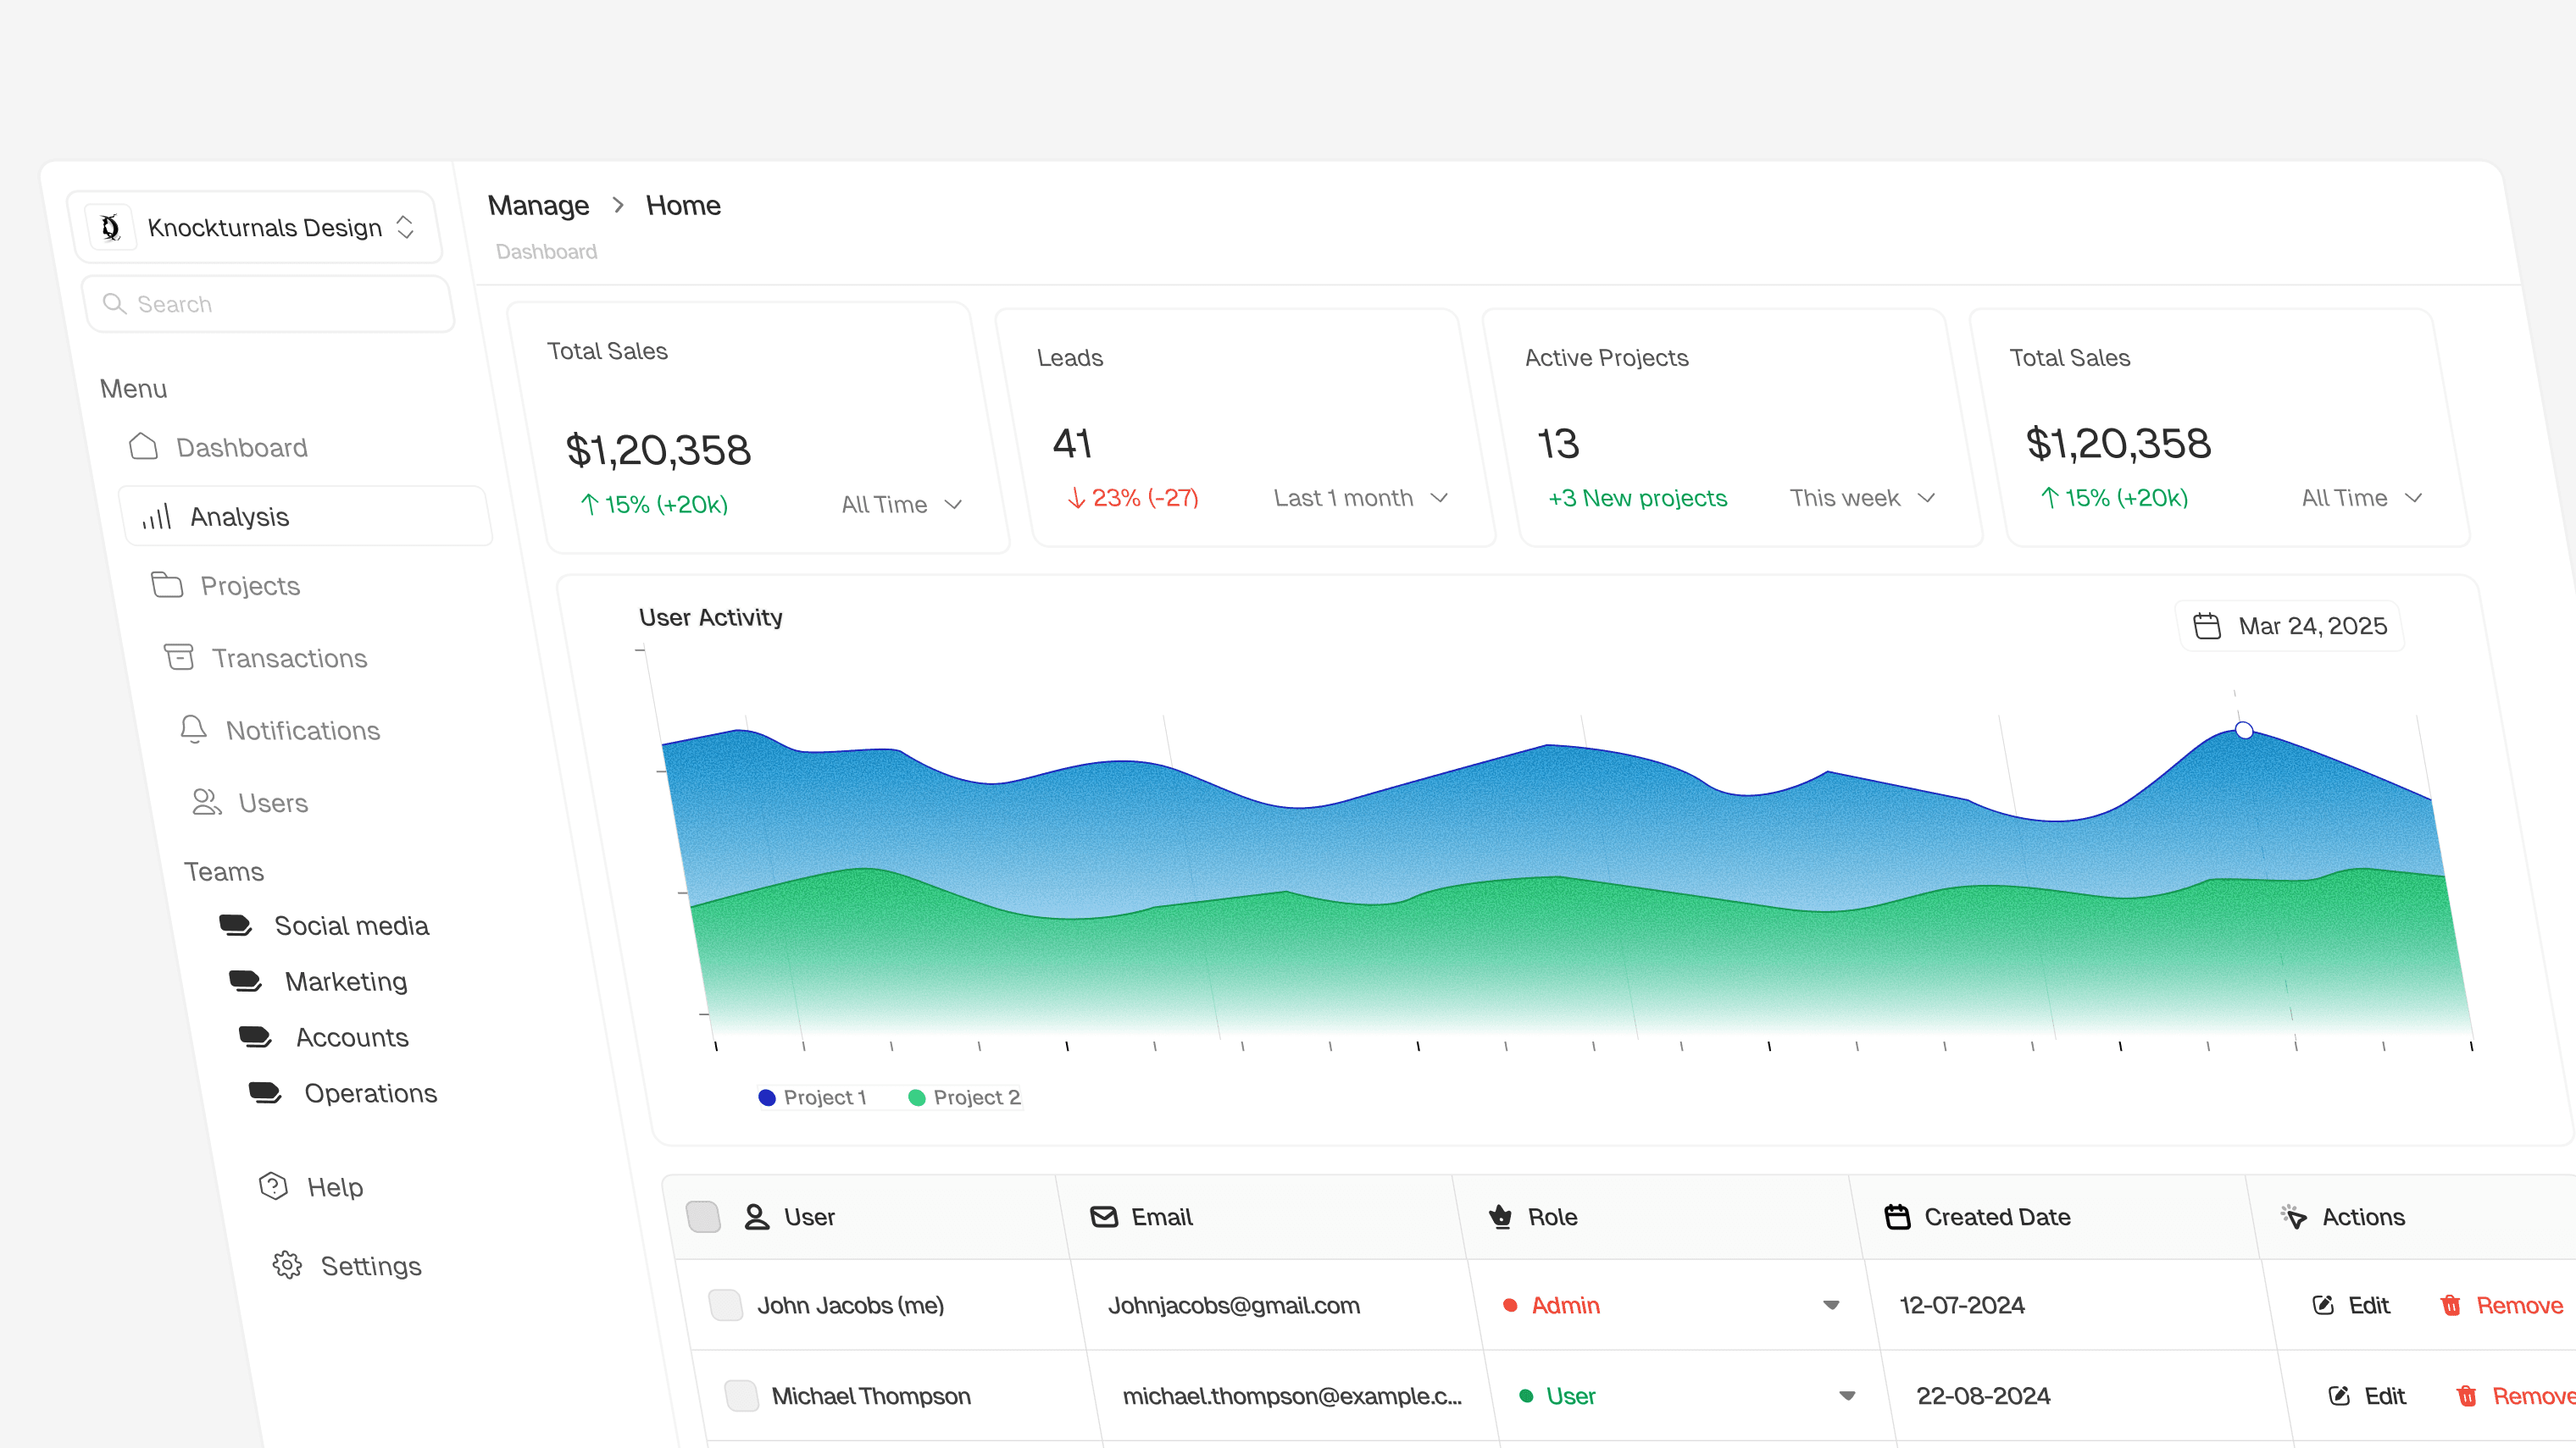Click the Mar 24, 2025 date button
2576x1448 pixels.
(2290, 626)
